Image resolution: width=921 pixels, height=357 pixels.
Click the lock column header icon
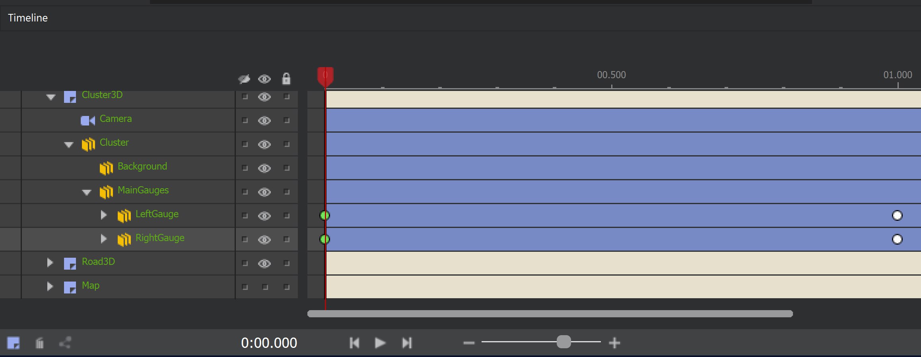(286, 79)
